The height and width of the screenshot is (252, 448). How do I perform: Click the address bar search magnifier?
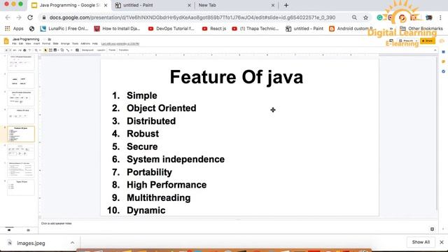[x=354, y=17]
